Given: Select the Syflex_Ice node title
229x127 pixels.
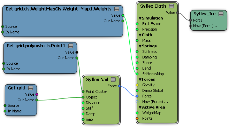Looking at the screenshot, I should tap(205, 14).
